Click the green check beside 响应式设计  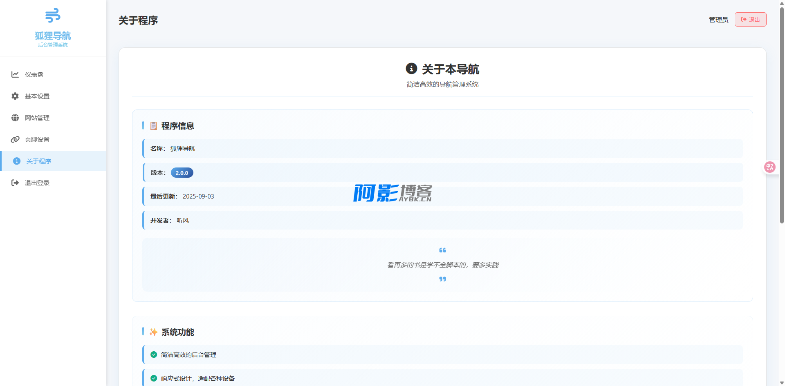154,378
